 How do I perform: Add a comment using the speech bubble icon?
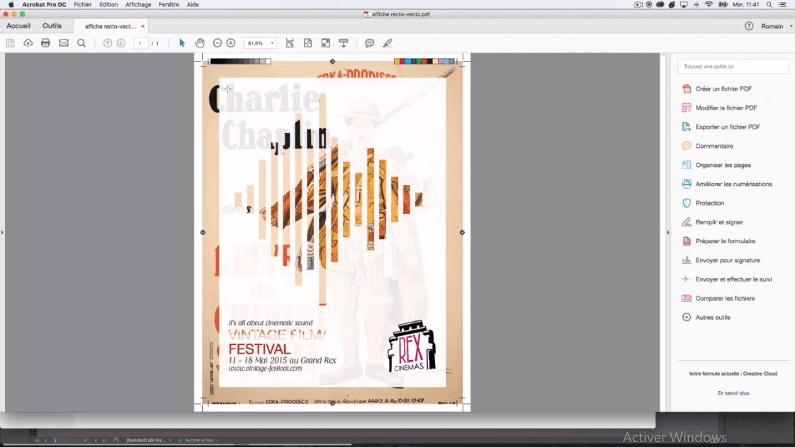pos(368,42)
